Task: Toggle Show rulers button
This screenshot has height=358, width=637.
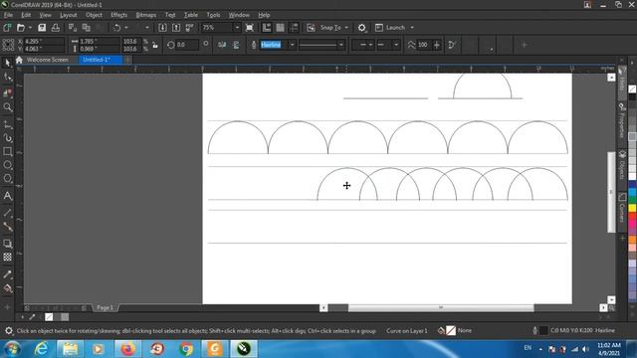Action: pos(267,28)
